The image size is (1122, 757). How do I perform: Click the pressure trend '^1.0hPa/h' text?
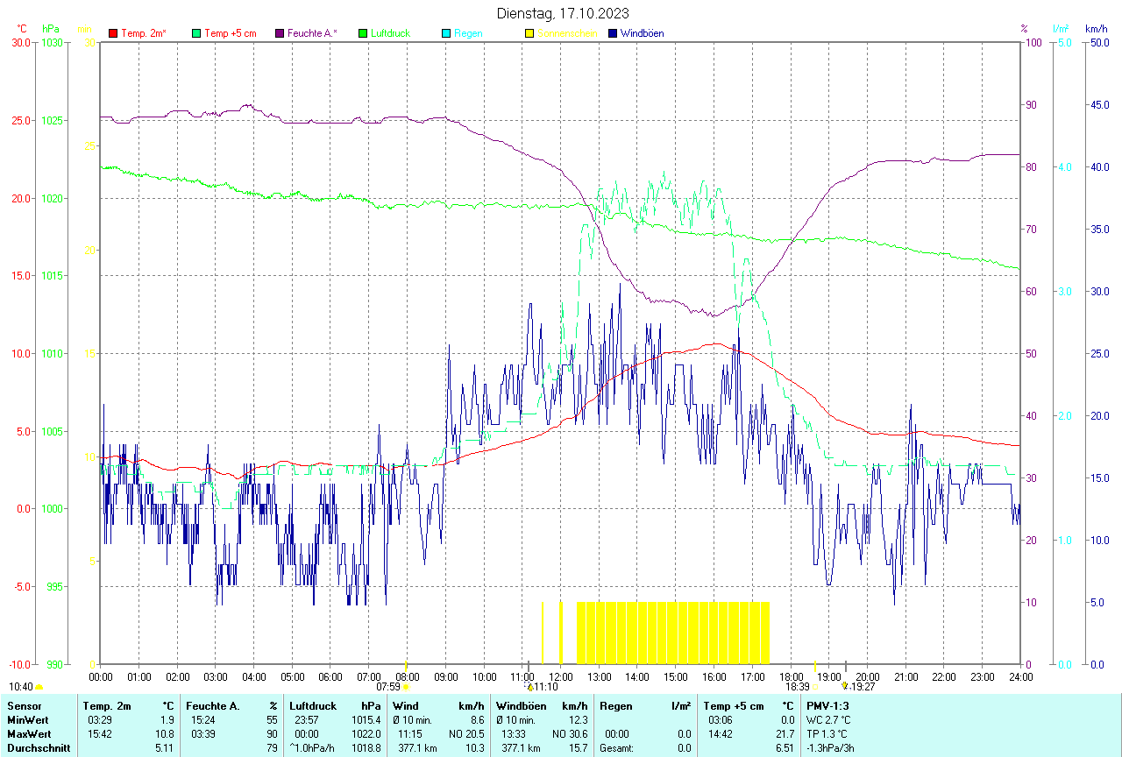(x=312, y=748)
